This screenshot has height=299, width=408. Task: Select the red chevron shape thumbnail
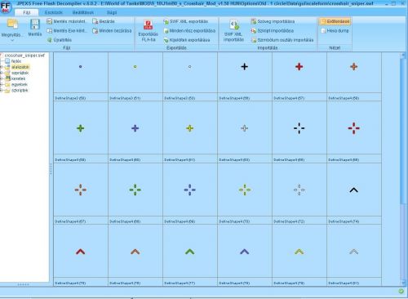(x=81, y=252)
